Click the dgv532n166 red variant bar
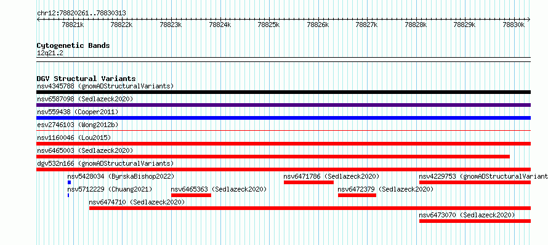548x245 pixels. click(x=283, y=169)
